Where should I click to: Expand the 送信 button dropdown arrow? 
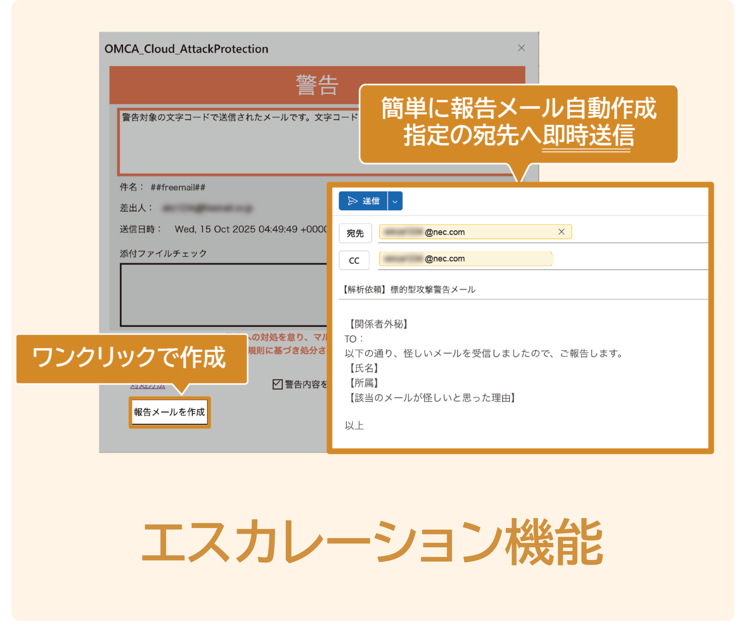click(395, 201)
